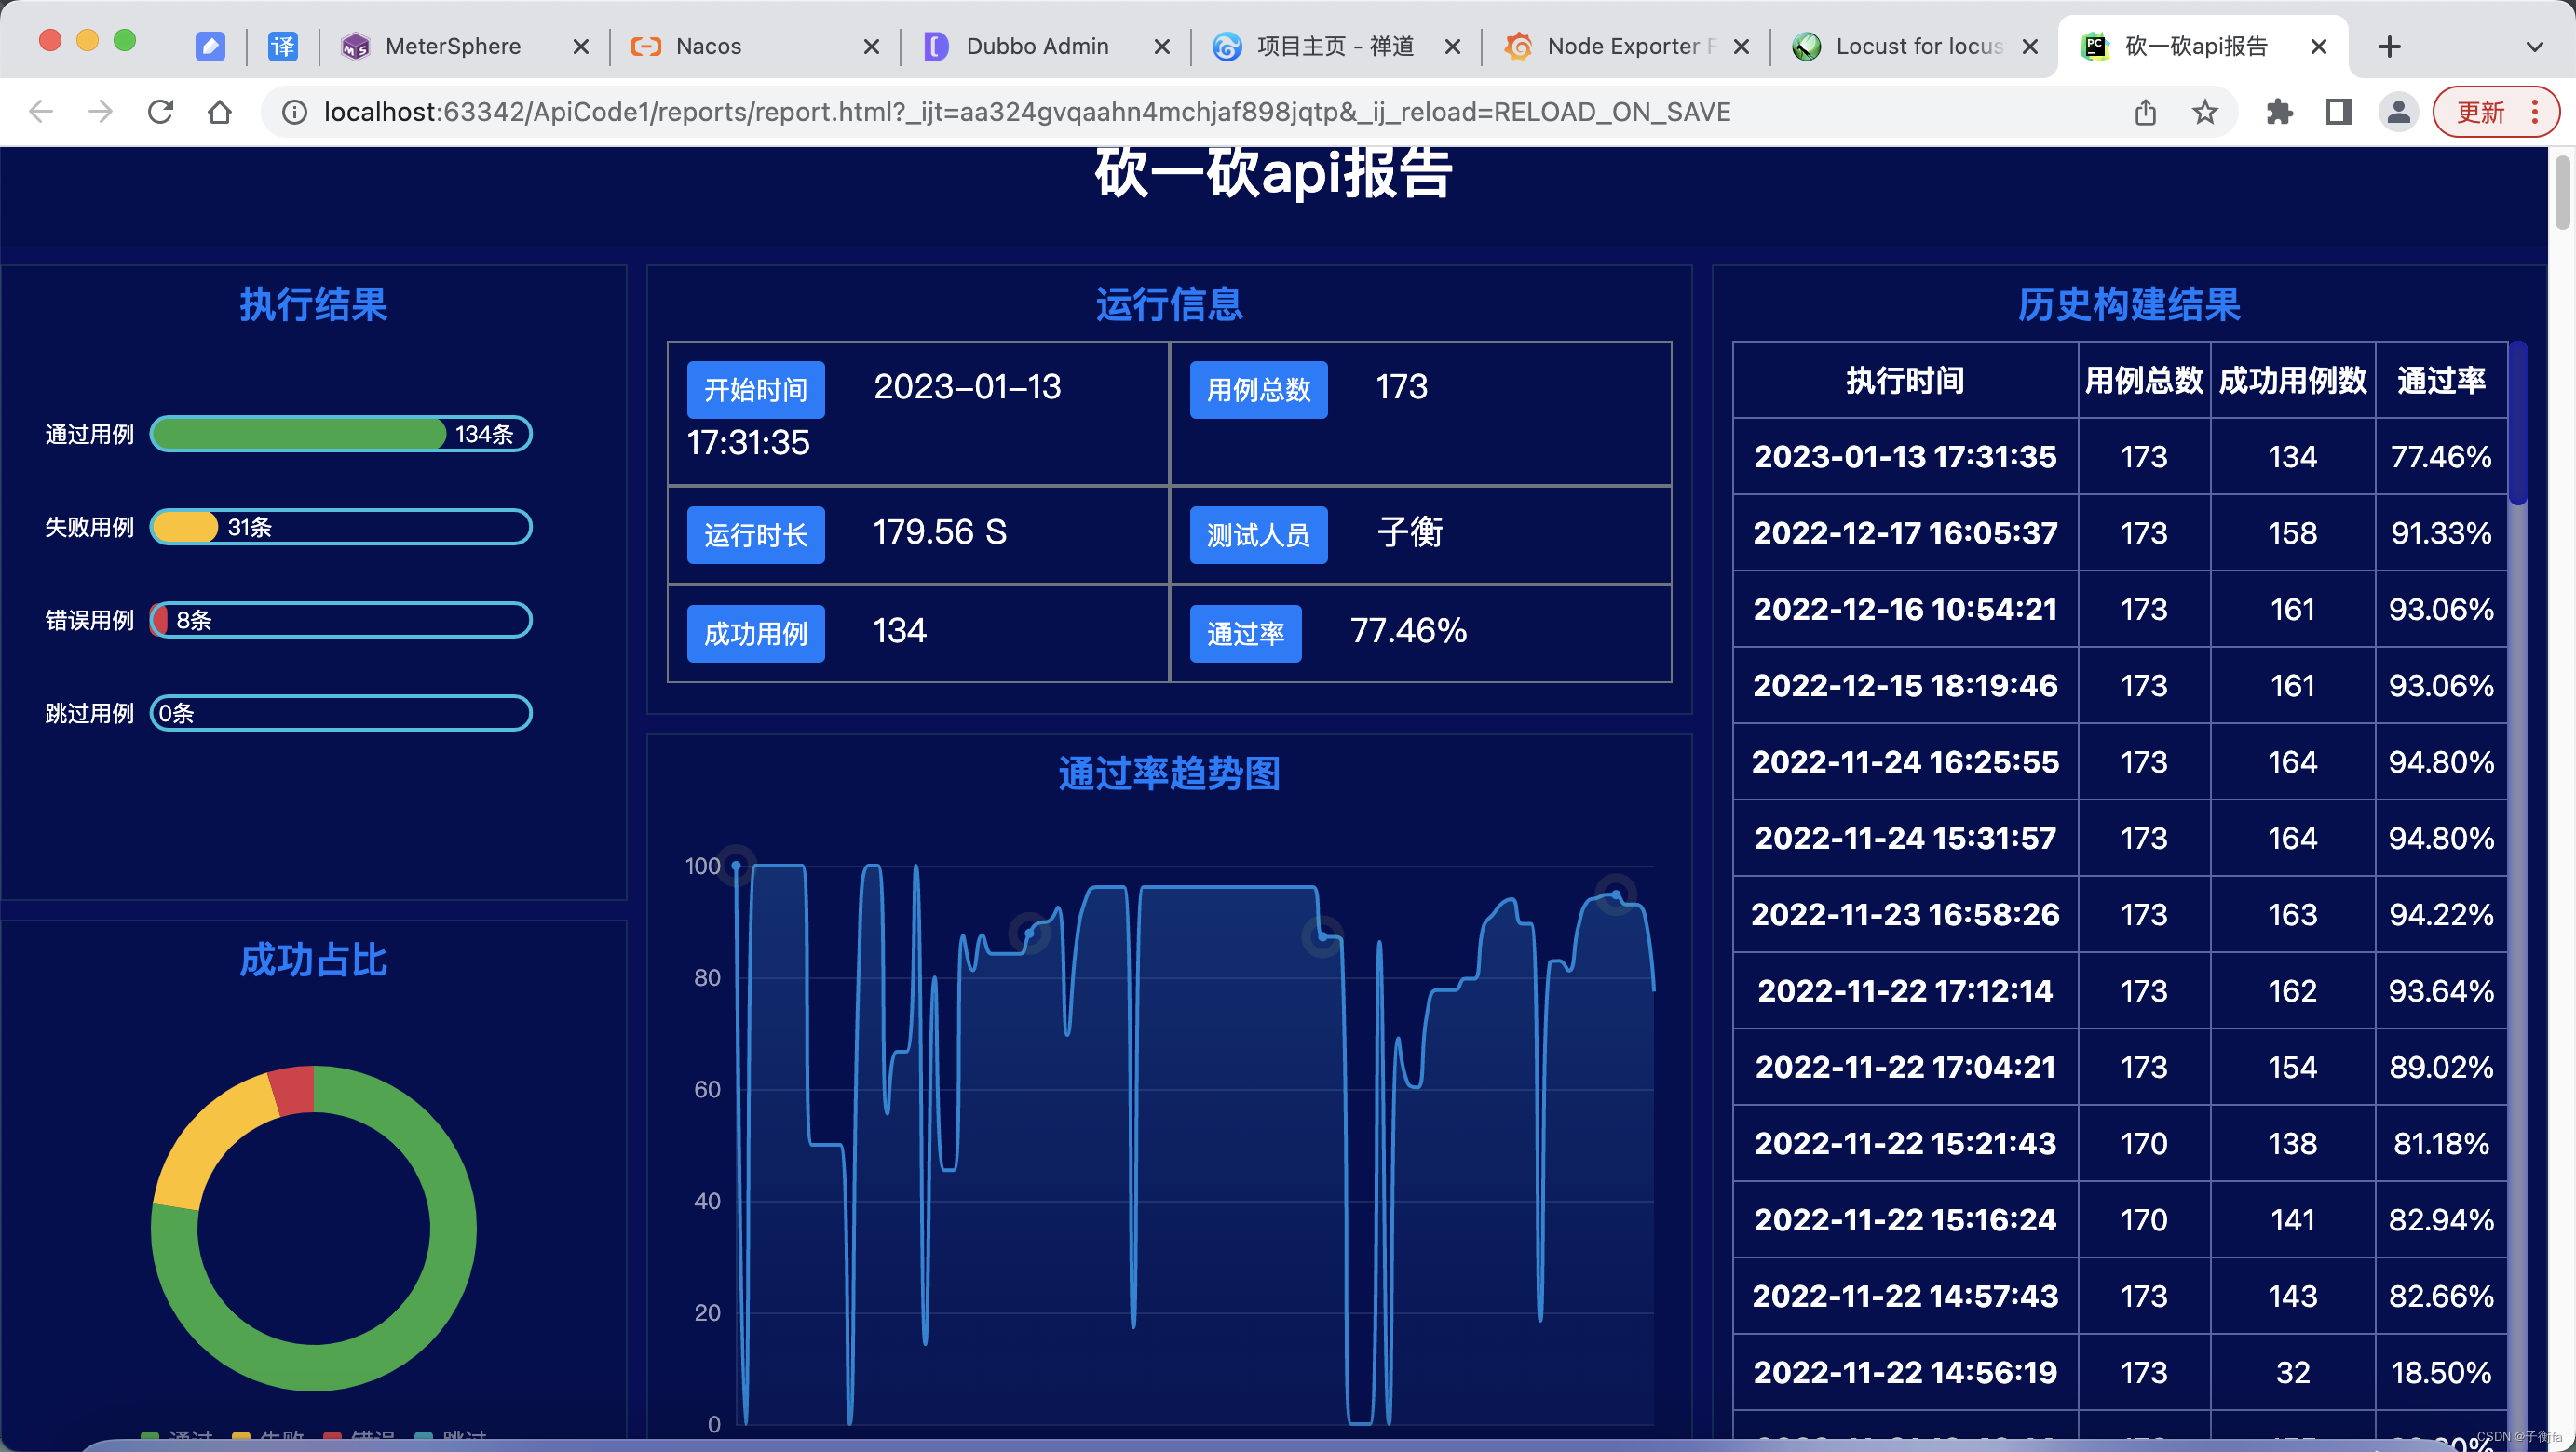The width and height of the screenshot is (2576, 1452).
Task: Close the 砍一砍api报告 tab
Action: (2319, 46)
